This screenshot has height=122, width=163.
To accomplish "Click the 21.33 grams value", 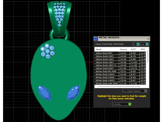I will (123, 68).
